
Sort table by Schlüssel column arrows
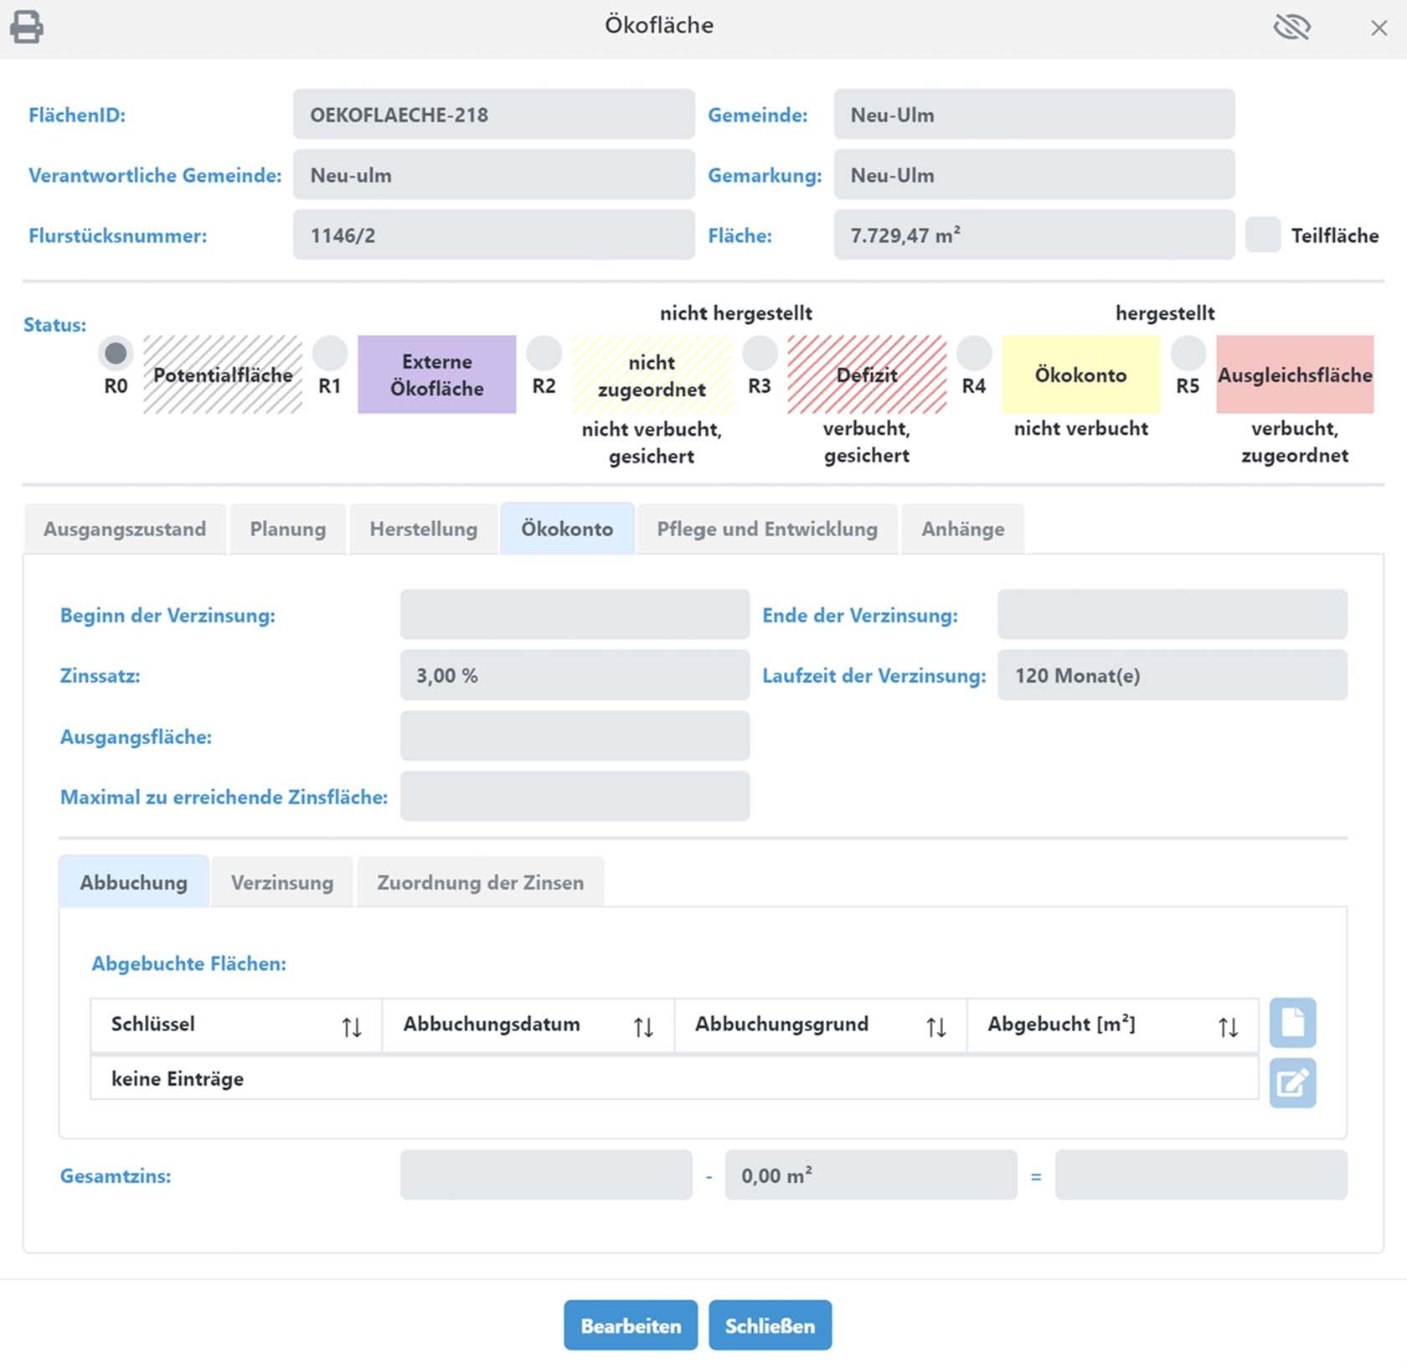coord(352,1026)
